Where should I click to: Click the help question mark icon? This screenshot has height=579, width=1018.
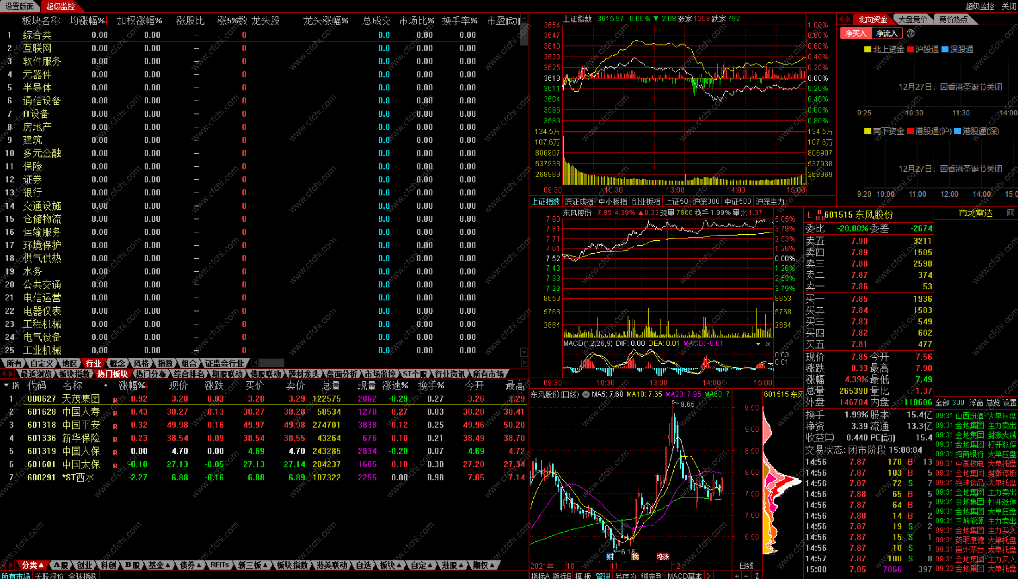[x=911, y=34]
